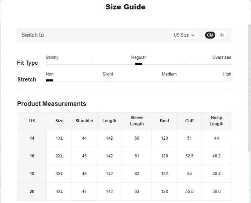Viewport: 251px width, 203px height.
Task: Click the 4XL size cell
Action: click(x=59, y=192)
